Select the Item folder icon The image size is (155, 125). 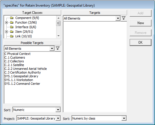click(12, 32)
